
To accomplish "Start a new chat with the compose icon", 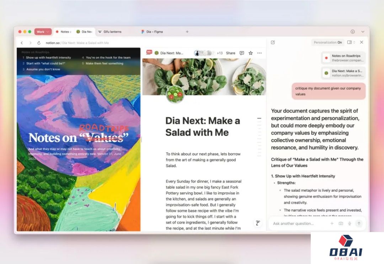I will [x=273, y=42].
